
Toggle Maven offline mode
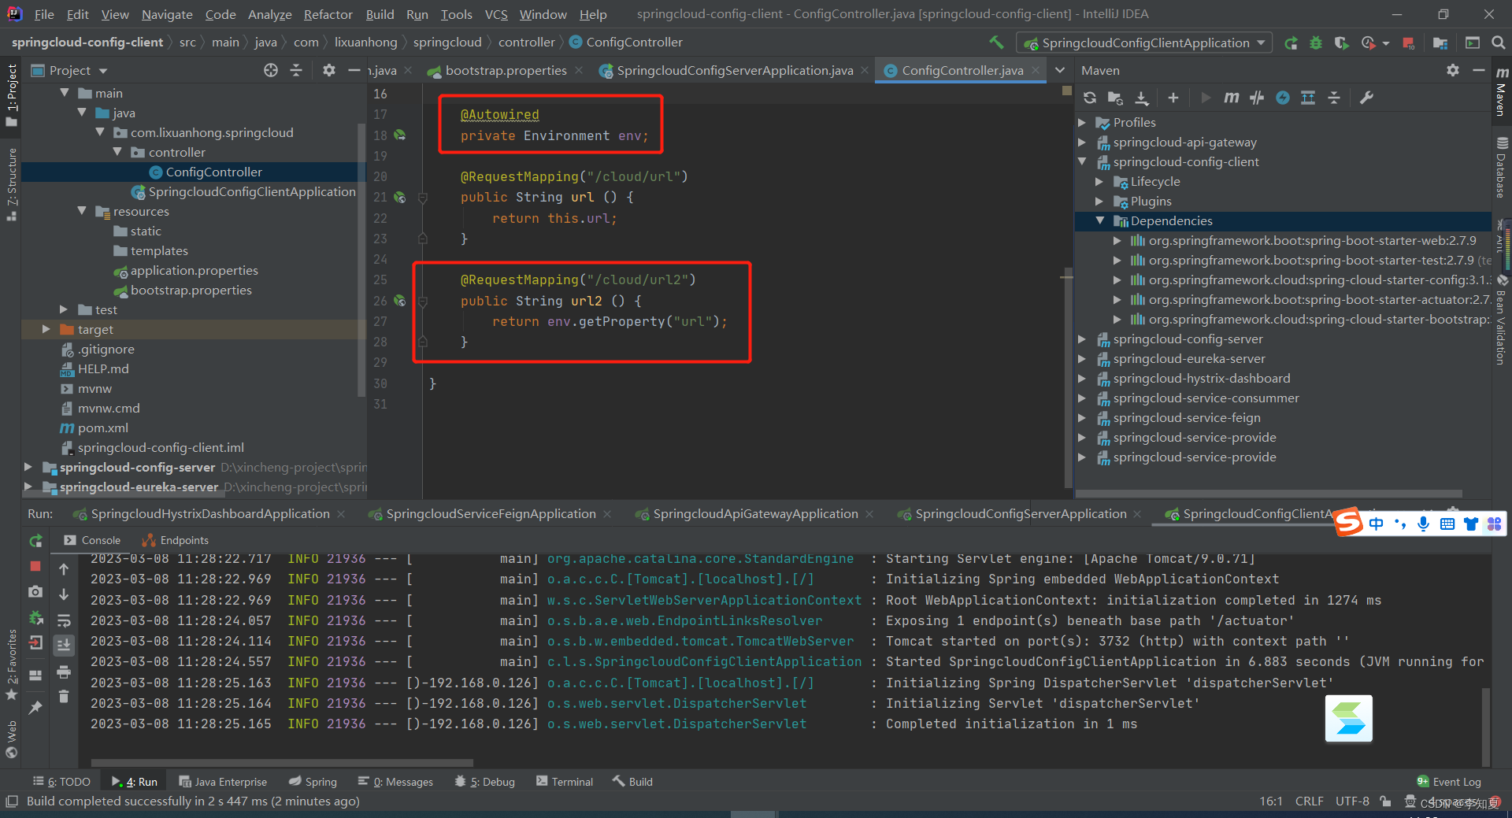click(x=1257, y=98)
